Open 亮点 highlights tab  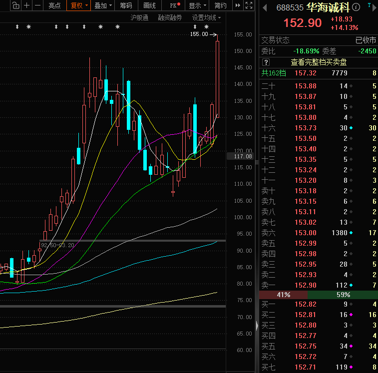pyautogui.click(x=54, y=5)
